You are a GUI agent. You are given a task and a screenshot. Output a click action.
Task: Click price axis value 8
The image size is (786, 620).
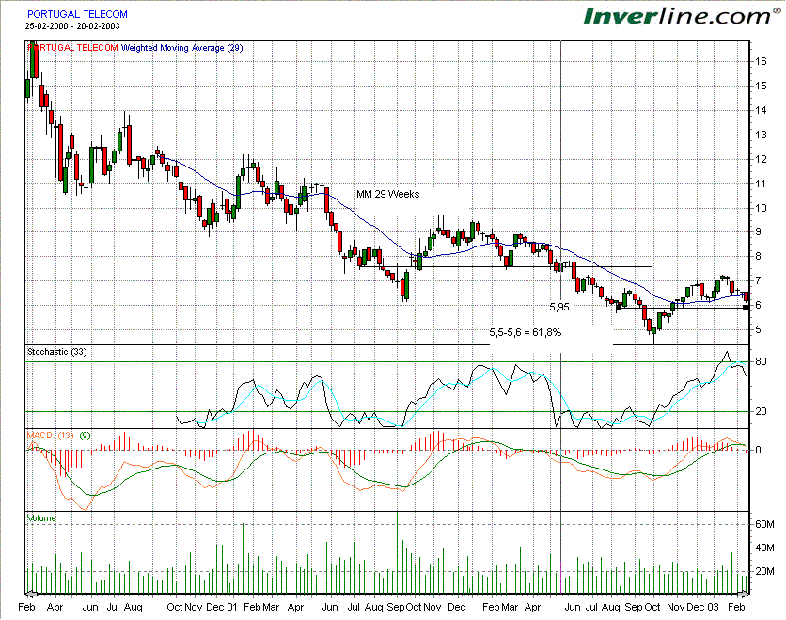tap(758, 256)
